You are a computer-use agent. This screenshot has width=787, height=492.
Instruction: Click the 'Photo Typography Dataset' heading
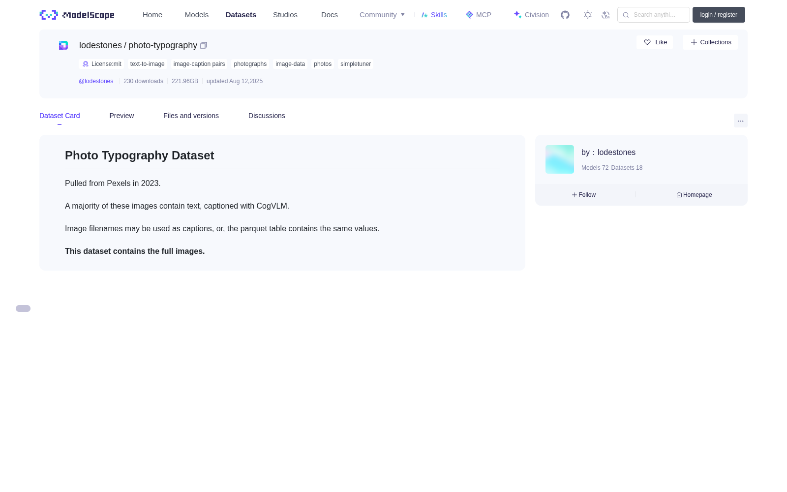(140, 155)
